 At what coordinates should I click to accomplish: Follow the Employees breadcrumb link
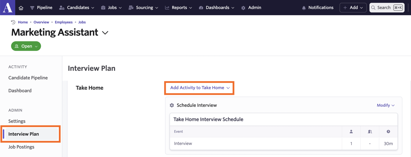point(64,22)
